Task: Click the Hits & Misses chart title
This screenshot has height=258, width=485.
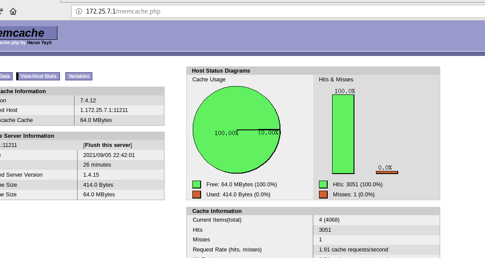Action: click(x=336, y=80)
